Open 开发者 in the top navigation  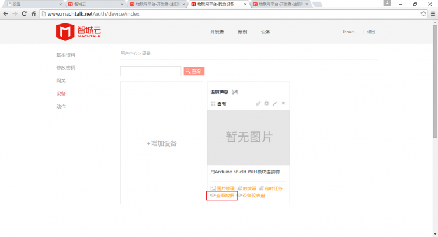(x=217, y=32)
